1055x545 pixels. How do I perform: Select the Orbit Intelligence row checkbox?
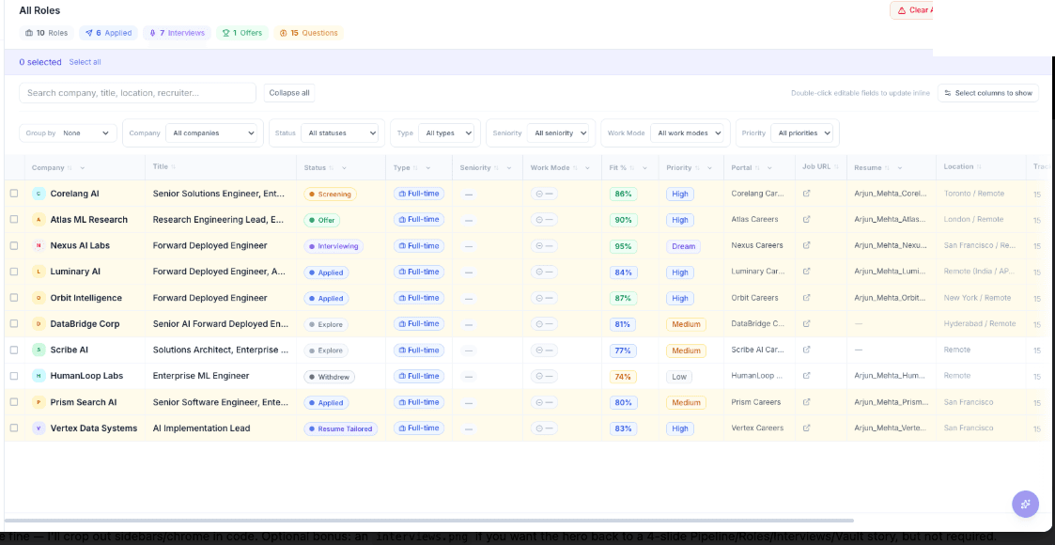(14, 297)
